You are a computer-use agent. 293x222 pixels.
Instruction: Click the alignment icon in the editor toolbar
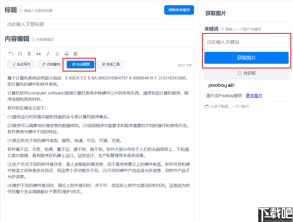point(76,54)
